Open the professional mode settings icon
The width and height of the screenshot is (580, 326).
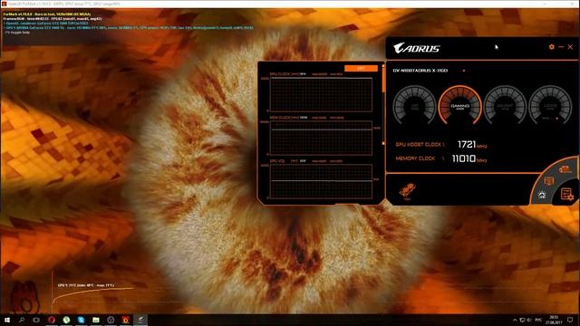coord(566,194)
